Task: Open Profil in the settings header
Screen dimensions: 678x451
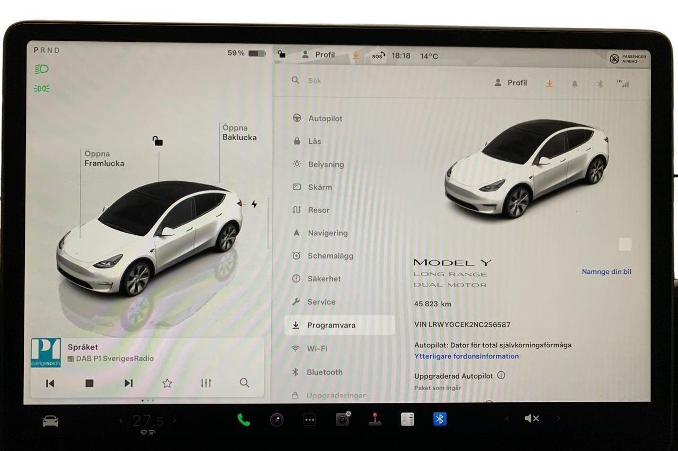Action: tap(511, 83)
